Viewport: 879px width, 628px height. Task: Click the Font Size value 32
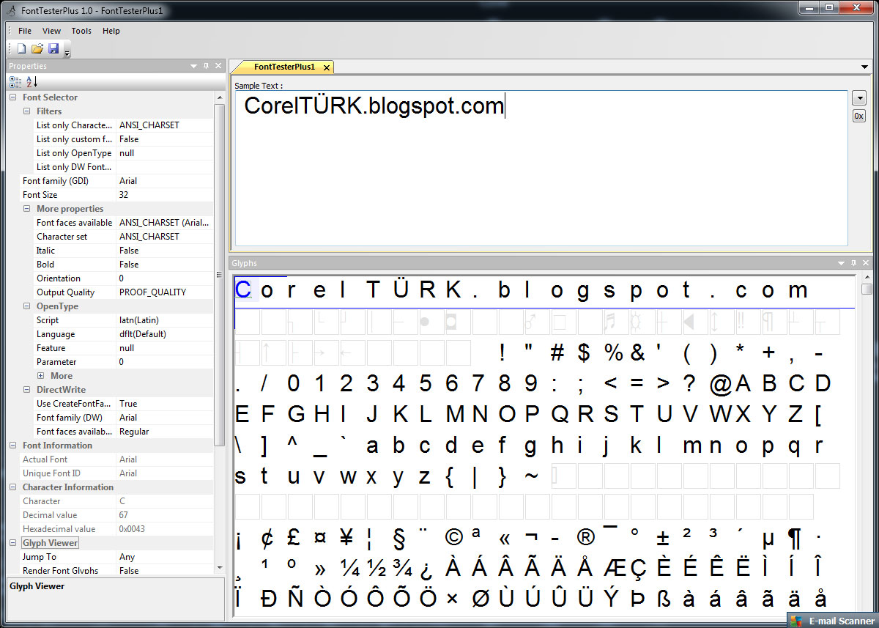pyautogui.click(x=165, y=195)
